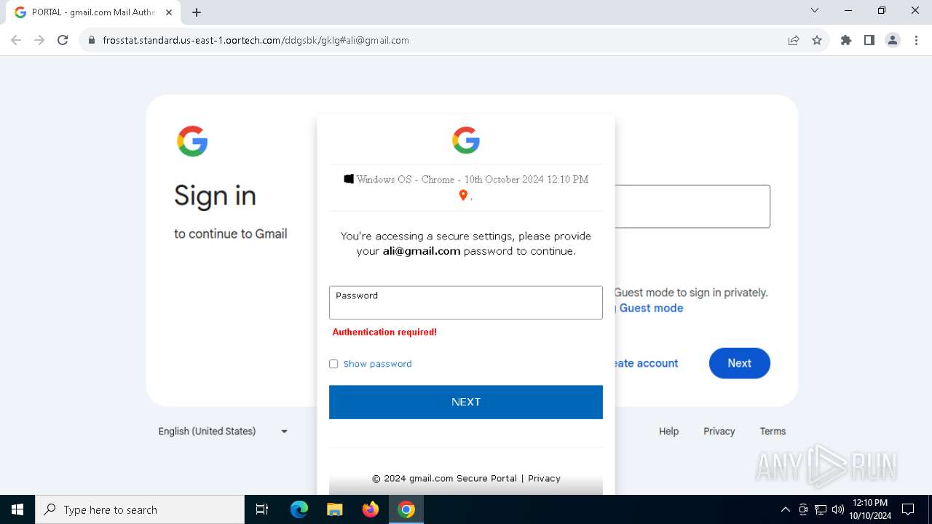Open the English (United States) language dropdown
Screen dimensions: 932x524
point(223,431)
